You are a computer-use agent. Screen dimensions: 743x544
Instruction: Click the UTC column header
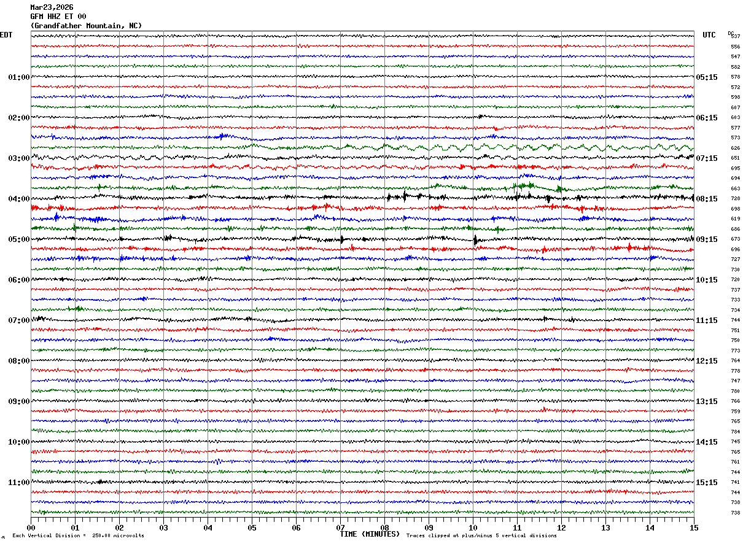(709, 35)
